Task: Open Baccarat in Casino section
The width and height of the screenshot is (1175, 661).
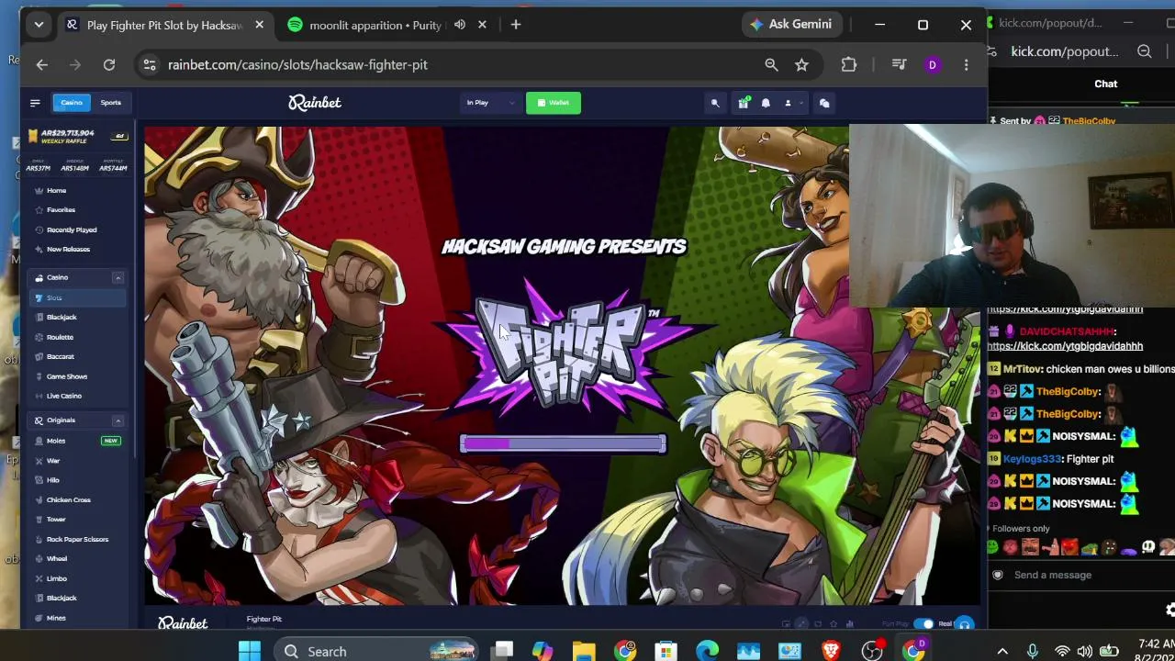Action: (x=61, y=356)
